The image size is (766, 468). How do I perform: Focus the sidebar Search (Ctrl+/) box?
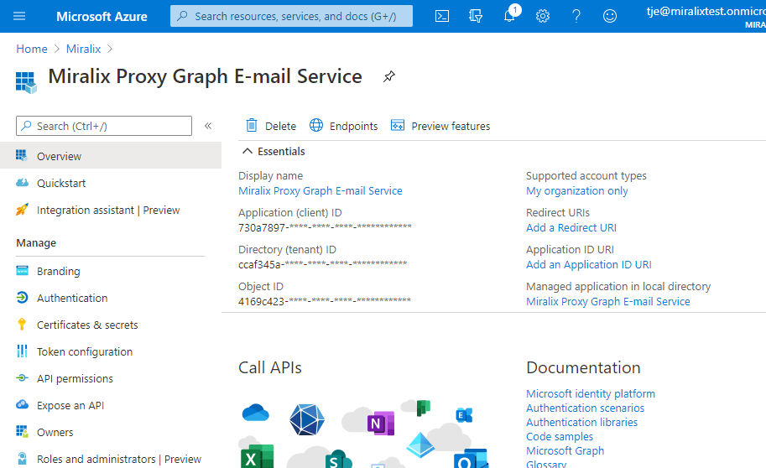(x=104, y=126)
